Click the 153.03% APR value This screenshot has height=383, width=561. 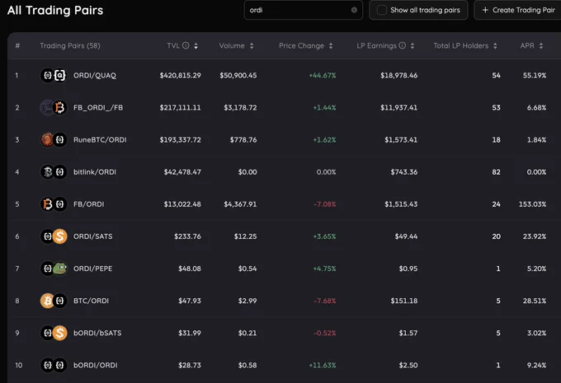coord(532,204)
